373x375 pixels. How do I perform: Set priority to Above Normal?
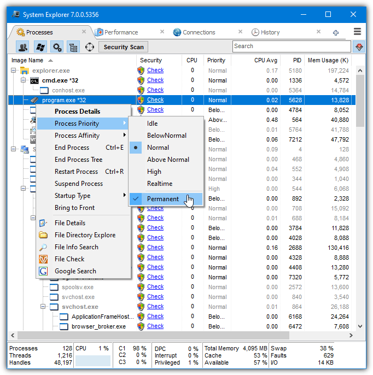point(166,160)
